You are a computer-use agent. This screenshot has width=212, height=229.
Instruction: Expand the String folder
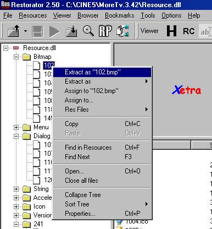coord(16,189)
